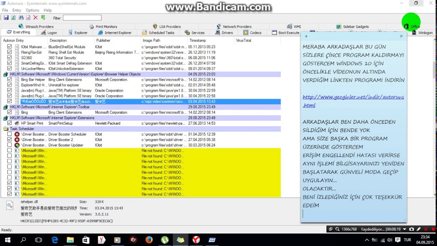The height and width of the screenshot is (246, 437).
Task: Switch to the Explorer tab
Action: coord(78,33)
